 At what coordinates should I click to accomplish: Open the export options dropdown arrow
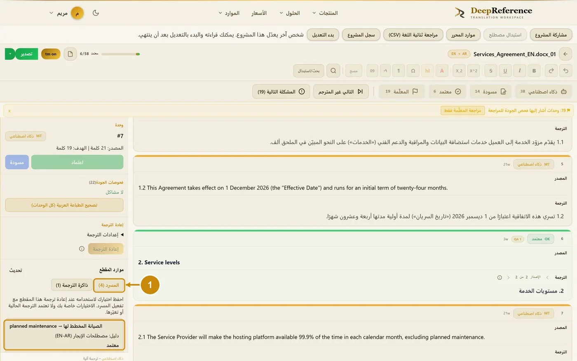[x=10, y=54]
